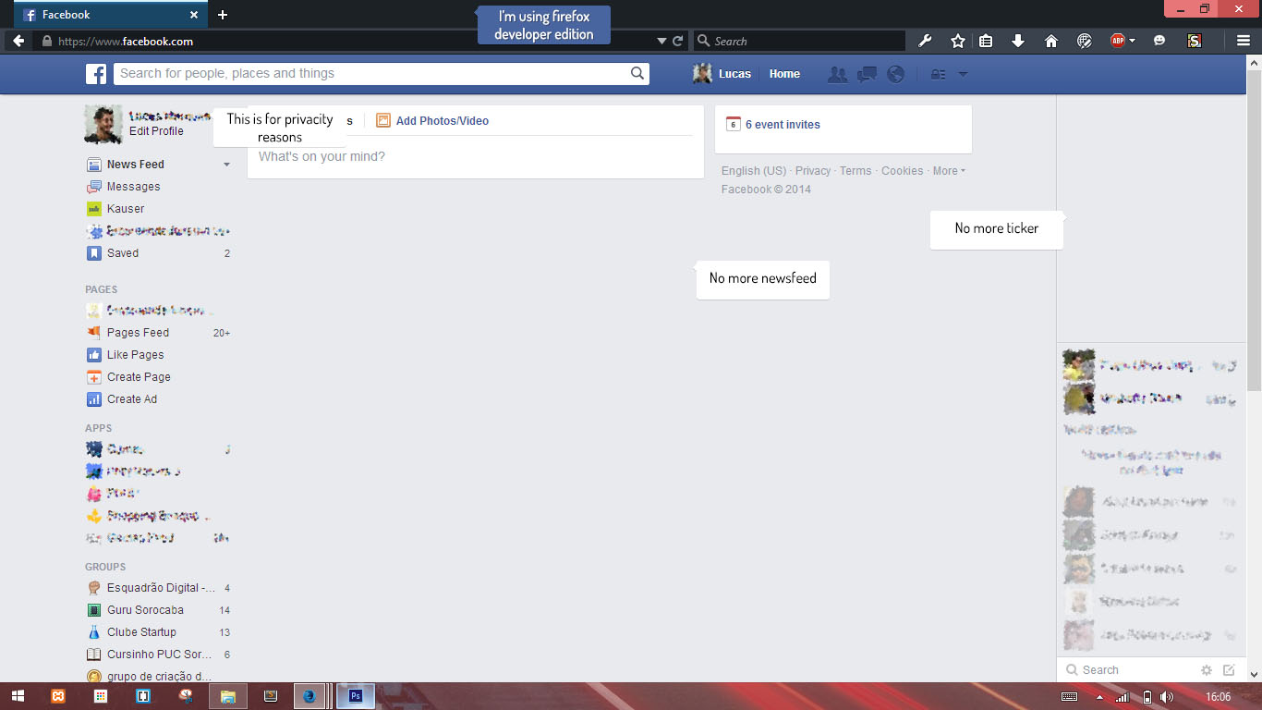Open chat settings gear icon
1262x710 pixels.
[1206, 670]
